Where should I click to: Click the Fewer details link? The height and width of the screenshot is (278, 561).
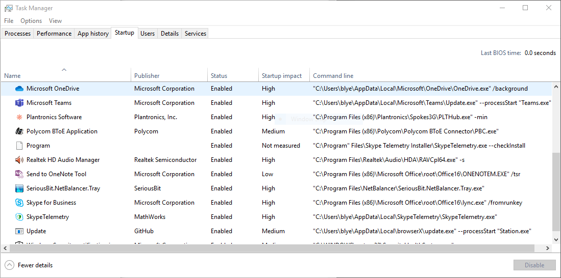coord(35,265)
